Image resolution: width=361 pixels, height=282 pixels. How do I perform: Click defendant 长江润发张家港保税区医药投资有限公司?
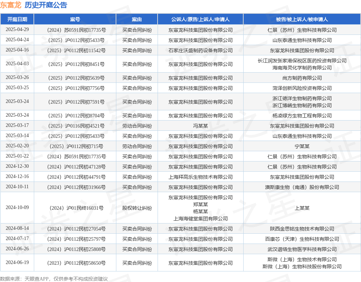click(302, 61)
